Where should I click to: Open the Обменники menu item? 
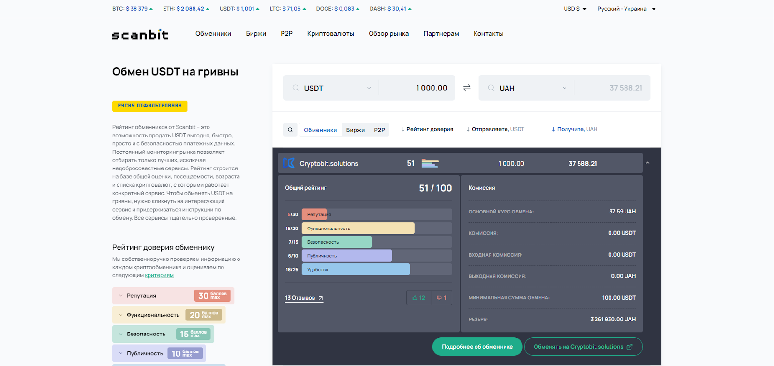[213, 34]
